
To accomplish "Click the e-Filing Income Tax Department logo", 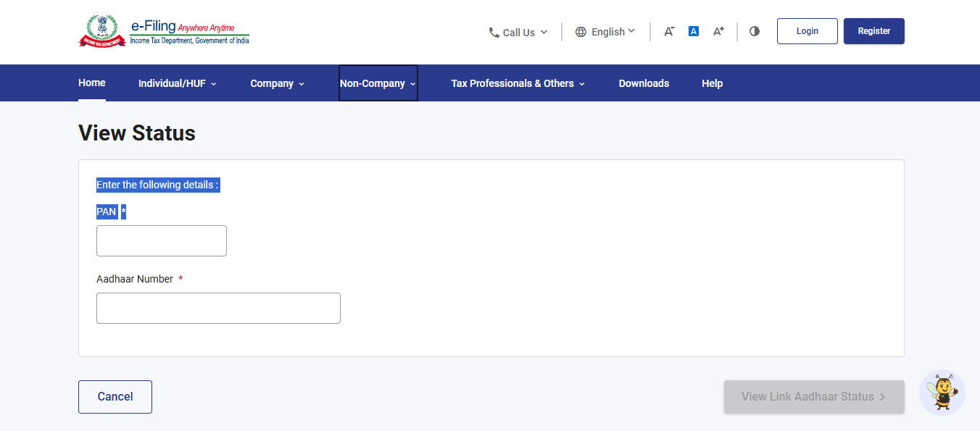I will click(x=164, y=31).
